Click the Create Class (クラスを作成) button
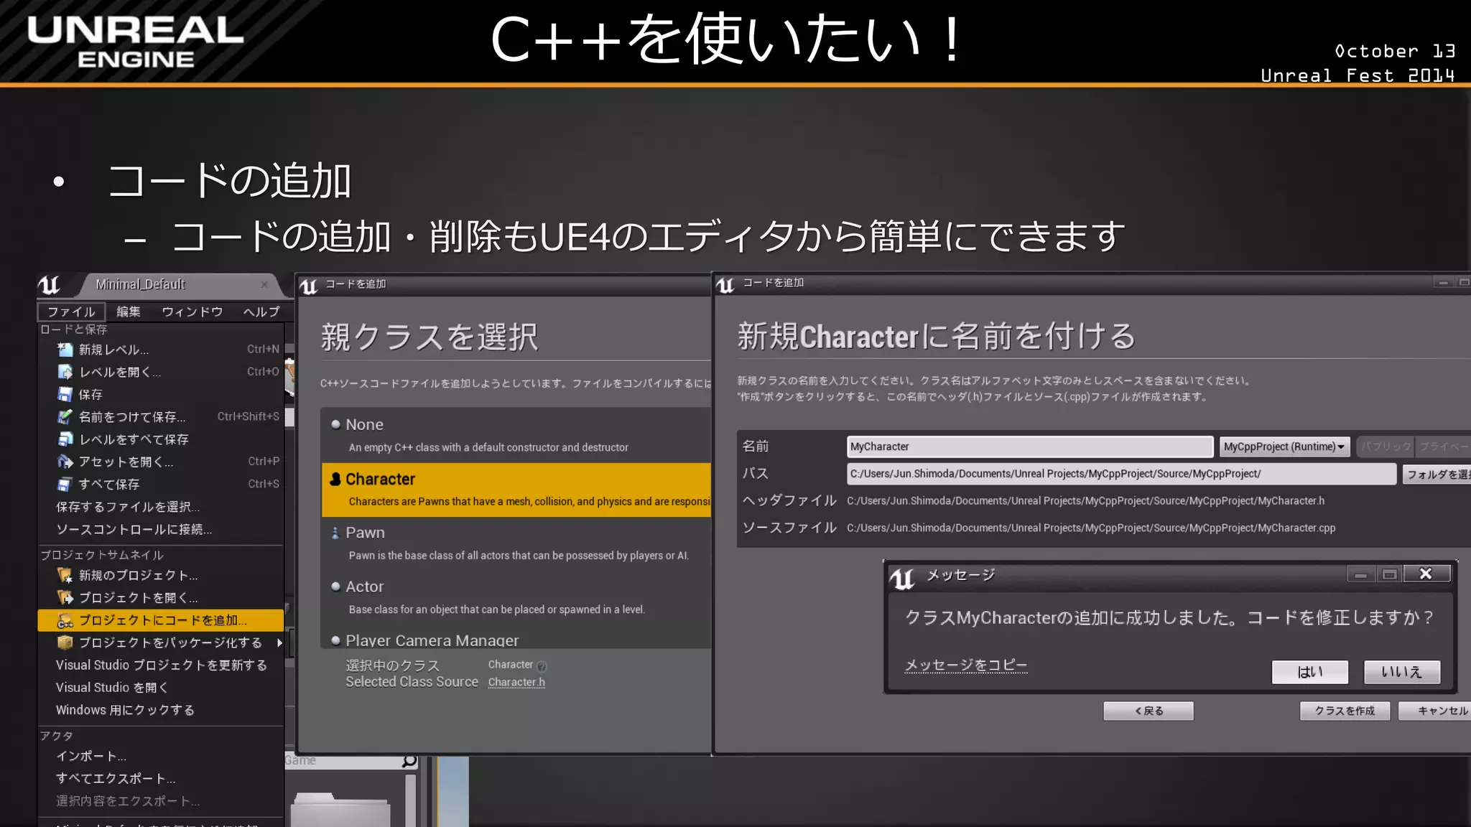 pyautogui.click(x=1345, y=711)
